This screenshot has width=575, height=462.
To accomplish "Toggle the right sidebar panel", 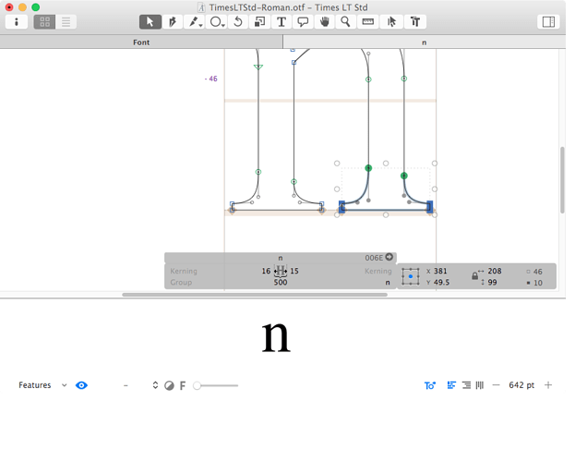I will point(548,21).
